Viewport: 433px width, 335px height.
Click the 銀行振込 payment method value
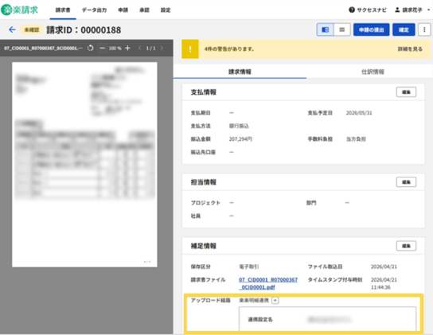pyautogui.click(x=239, y=127)
